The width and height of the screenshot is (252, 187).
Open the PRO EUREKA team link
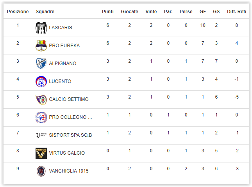click(64, 46)
